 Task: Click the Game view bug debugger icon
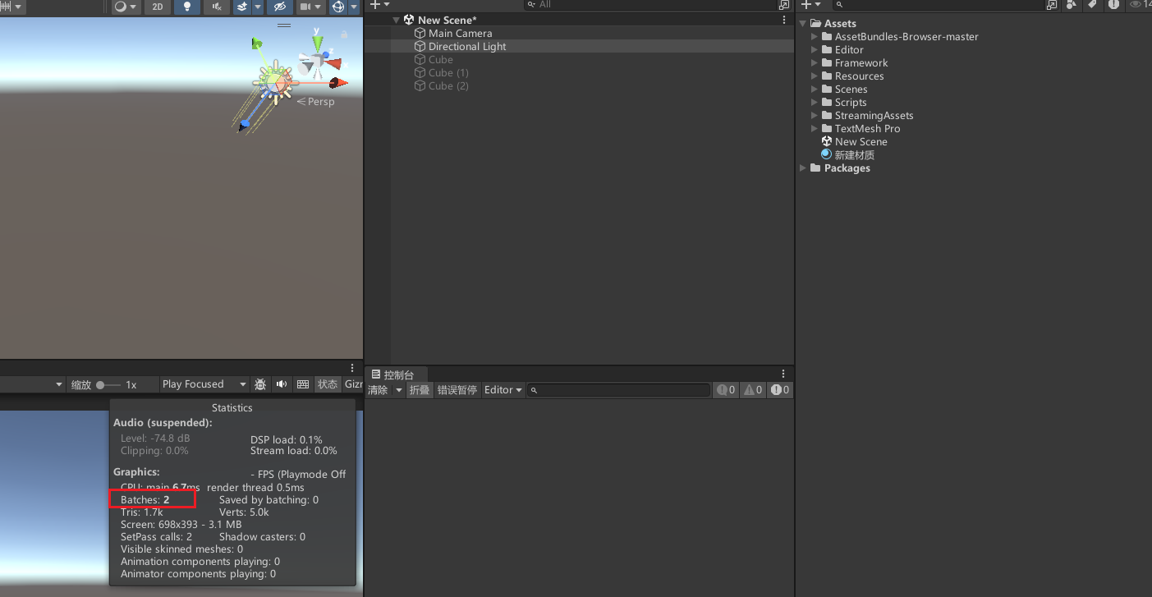tap(260, 384)
